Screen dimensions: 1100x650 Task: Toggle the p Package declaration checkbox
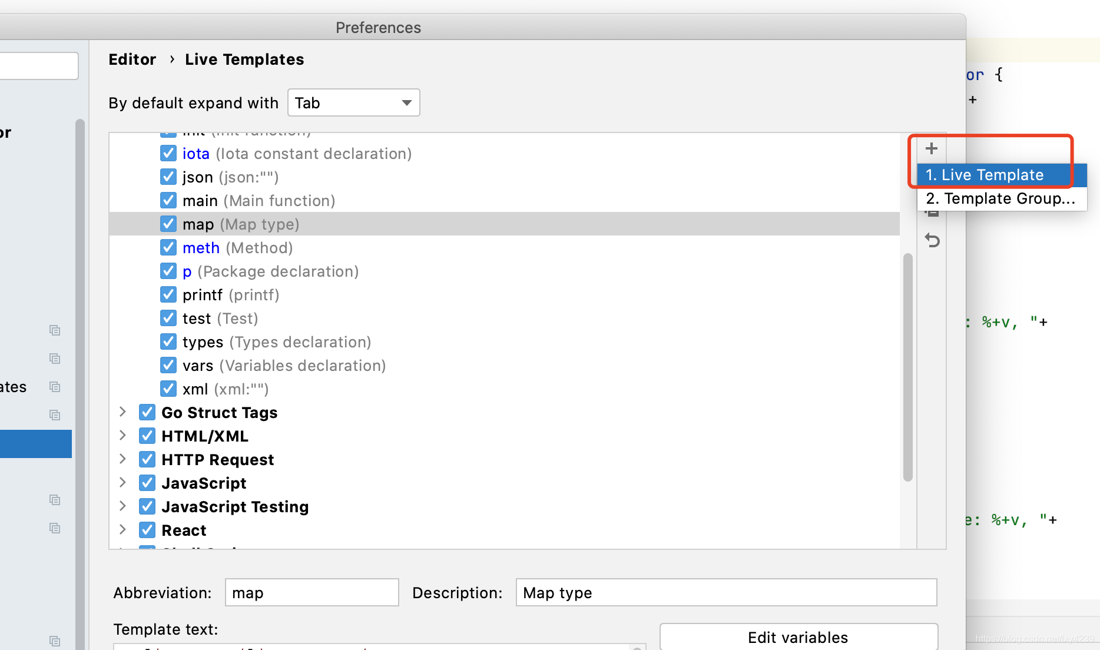[x=168, y=271]
